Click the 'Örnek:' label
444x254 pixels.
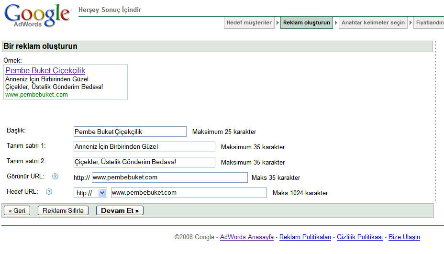point(12,61)
